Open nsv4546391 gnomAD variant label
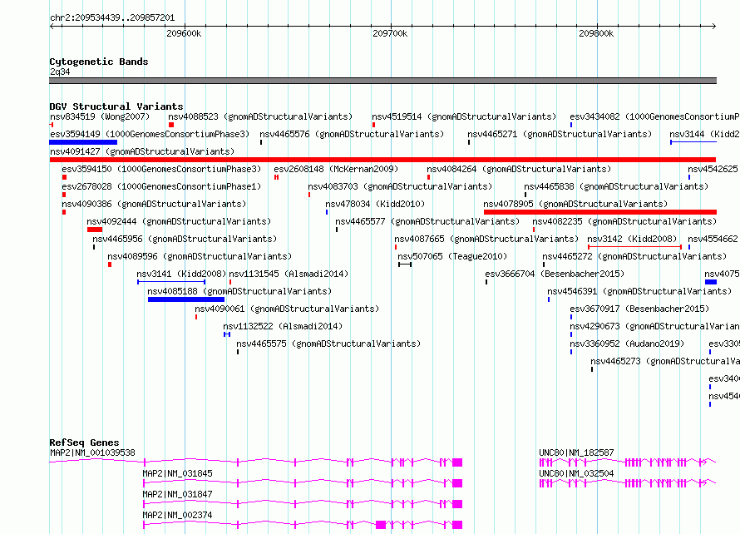The width and height of the screenshot is (740, 534). [x=639, y=291]
